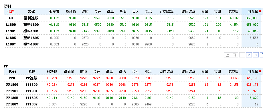Click the red sort arrow beside 持仓量 in PP table

(260, 71)
